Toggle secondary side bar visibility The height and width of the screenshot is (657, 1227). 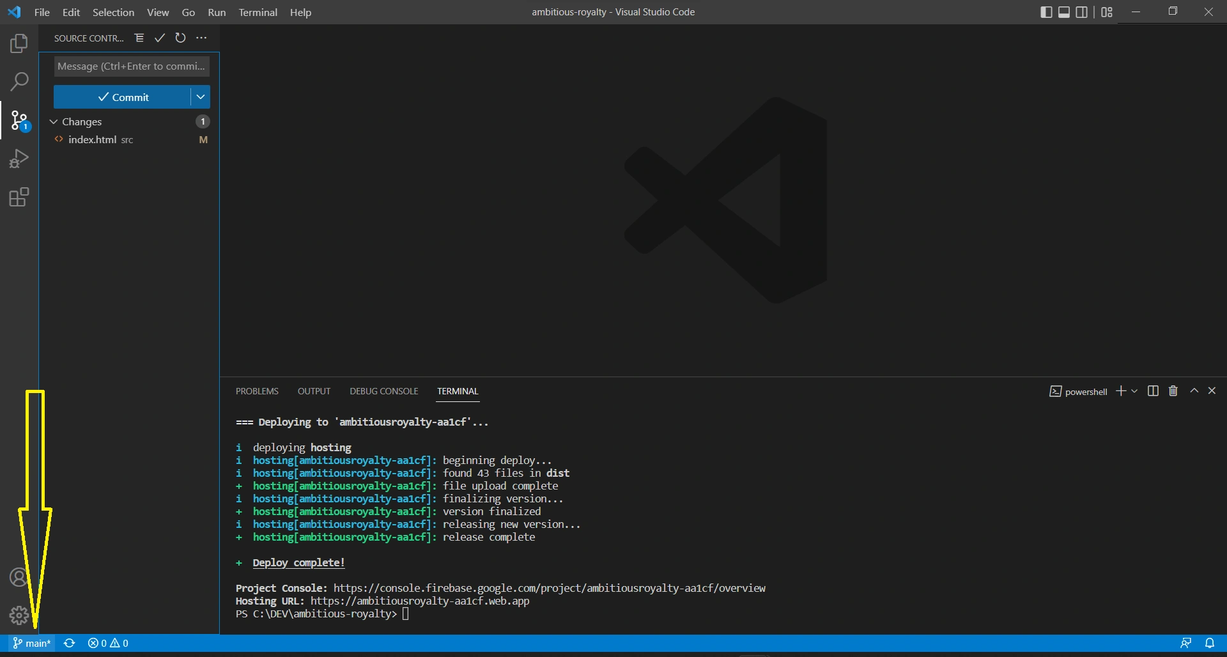[1081, 12]
